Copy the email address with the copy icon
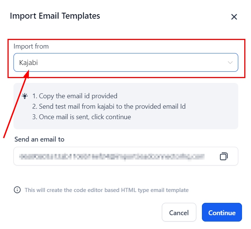 tap(224, 156)
